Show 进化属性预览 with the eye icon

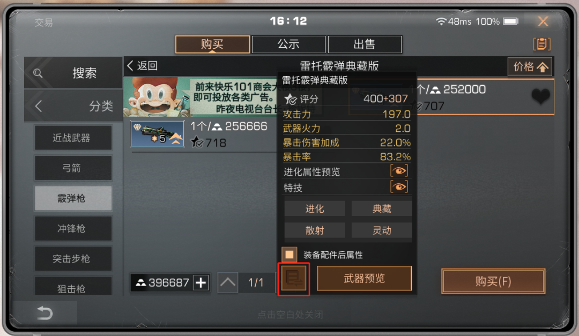pyautogui.click(x=399, y=171)
